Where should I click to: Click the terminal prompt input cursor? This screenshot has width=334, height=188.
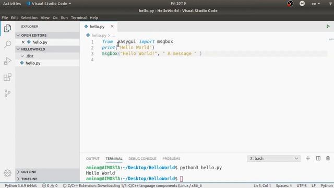(181, 179)
